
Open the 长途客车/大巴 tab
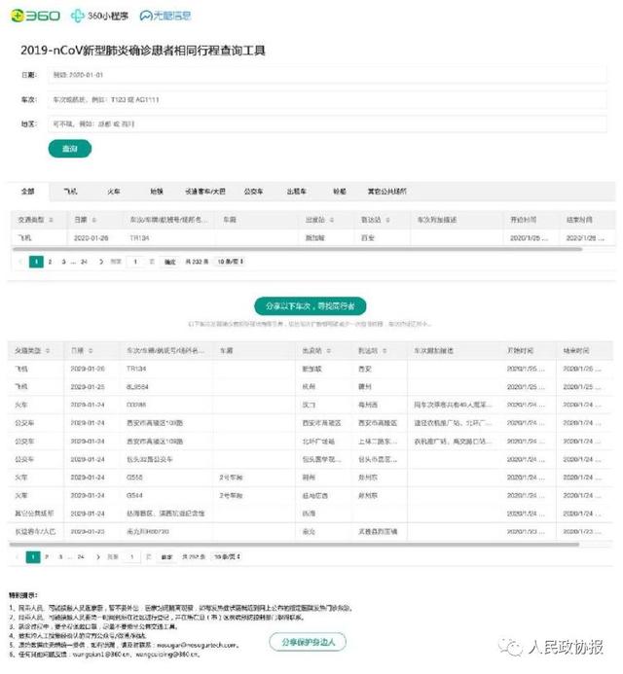(x=205, y=192)
